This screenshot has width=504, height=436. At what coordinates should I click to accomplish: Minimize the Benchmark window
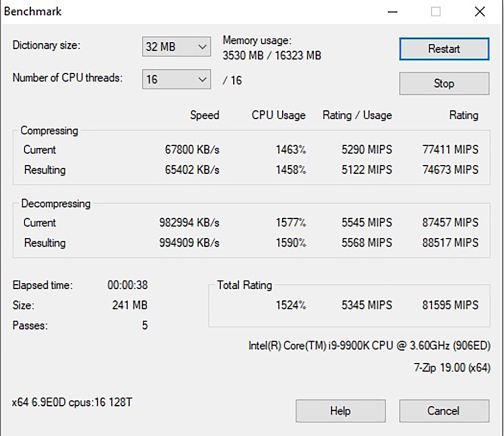pos(393,12)
